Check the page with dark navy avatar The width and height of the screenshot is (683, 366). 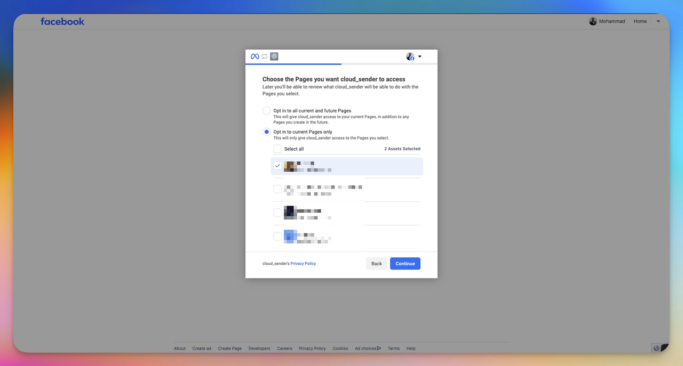click(277, 213)
